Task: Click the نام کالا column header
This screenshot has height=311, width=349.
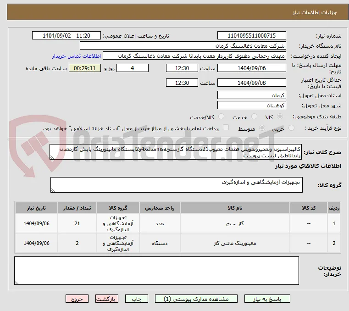Action: pyautogui.click(x=235, y=208)
